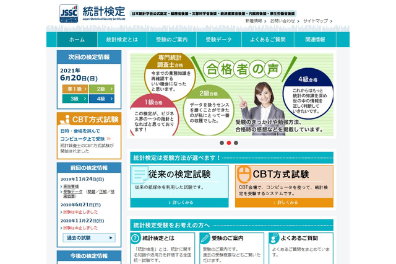Open the 受験データ link under 2019年11月24日
The image size is (396, 264).
[x=73, y=191]
